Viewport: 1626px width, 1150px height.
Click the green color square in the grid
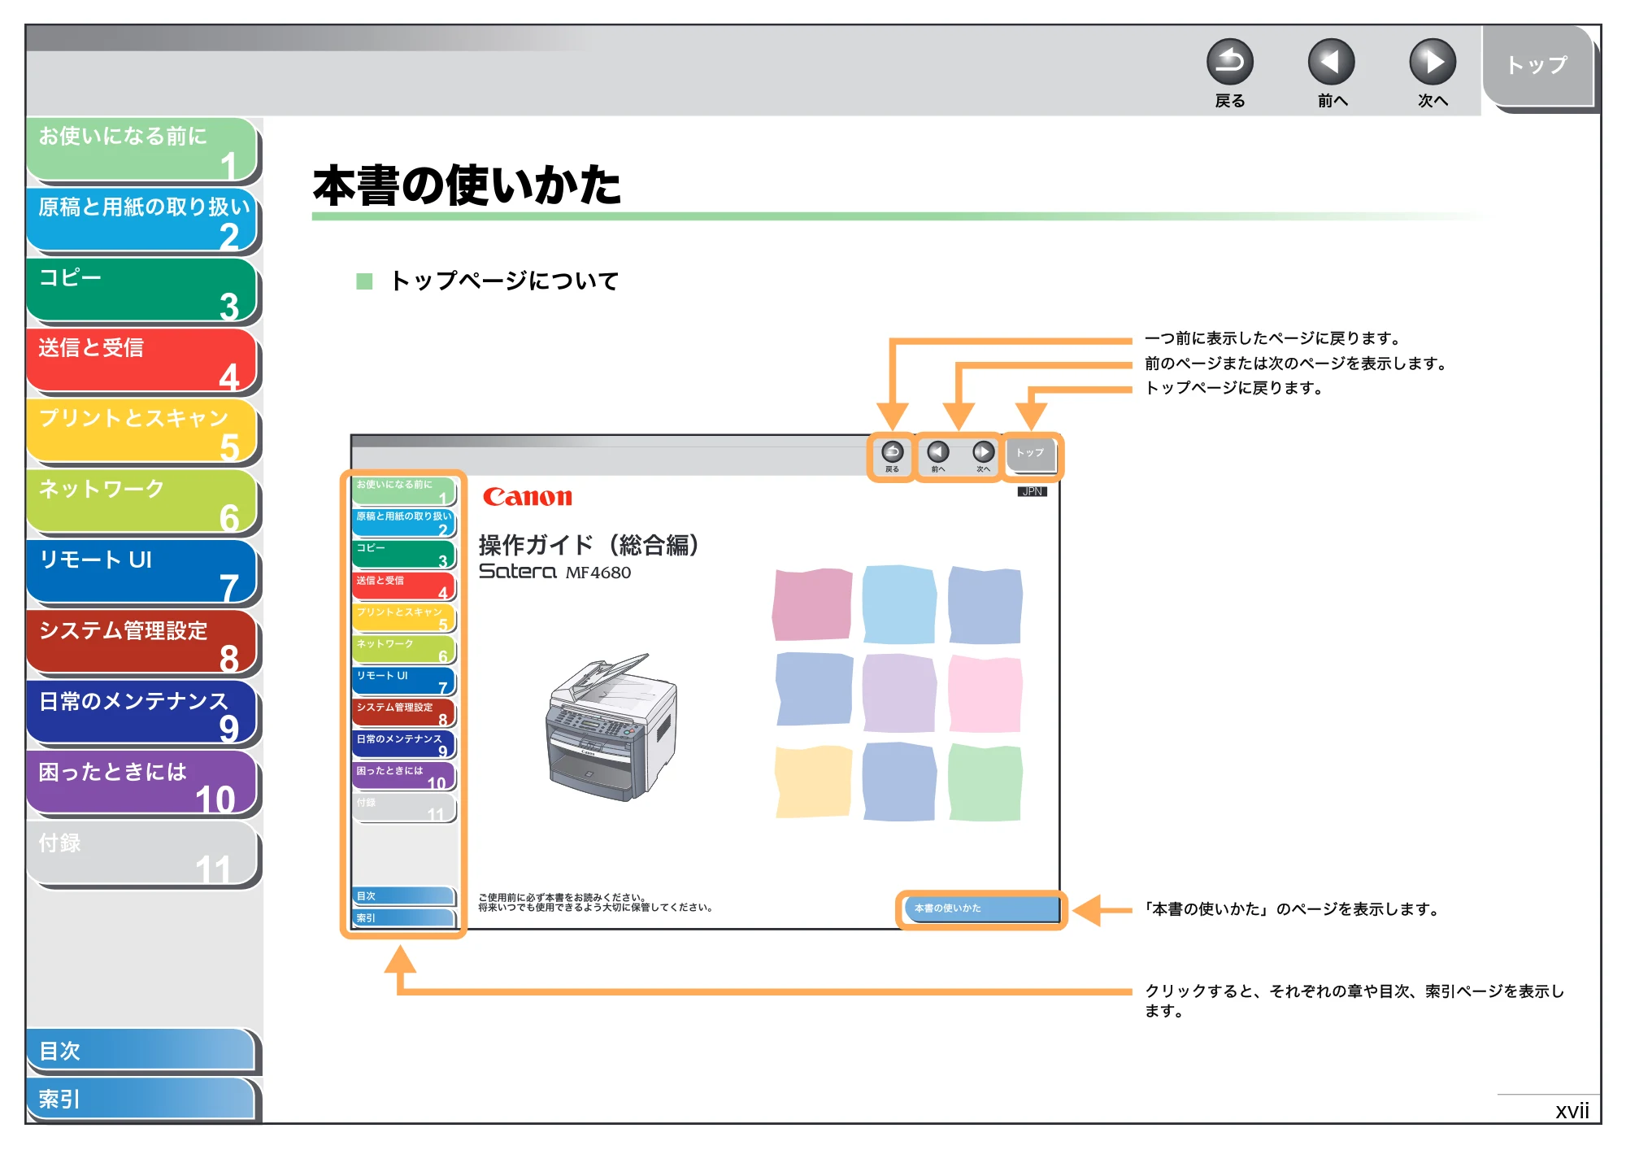tap(985, 782)
